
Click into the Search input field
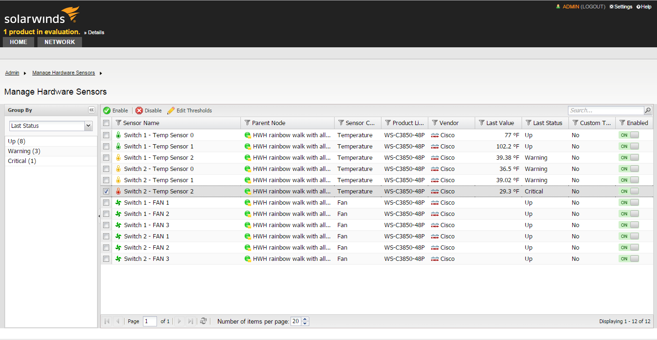(x=605, y=111)
